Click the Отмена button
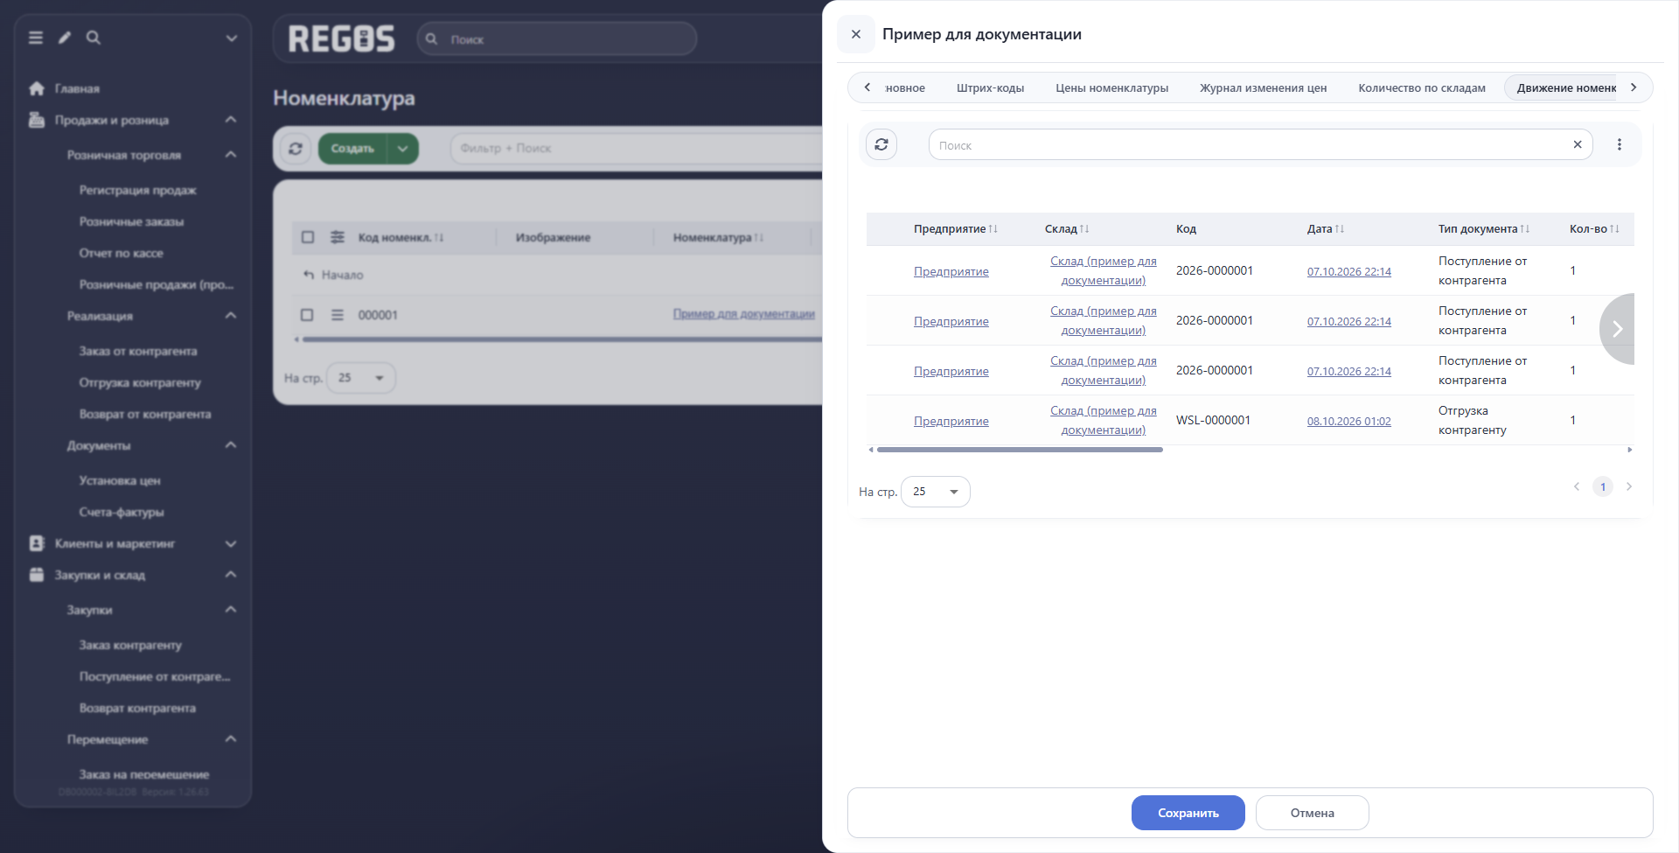Screen dimensions: 1679x853 click(x=1313, y=813)
